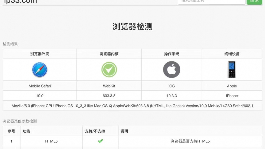The width and height of the screenshot is (265, 149).
Task: Select the iOS text cell
Action: coord(171,86)
